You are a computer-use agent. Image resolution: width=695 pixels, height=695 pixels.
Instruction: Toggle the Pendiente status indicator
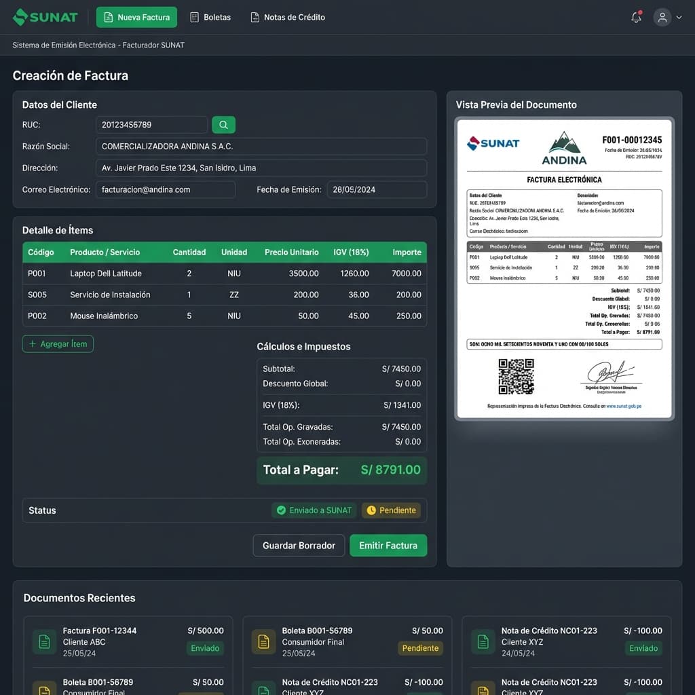[392, 510]
